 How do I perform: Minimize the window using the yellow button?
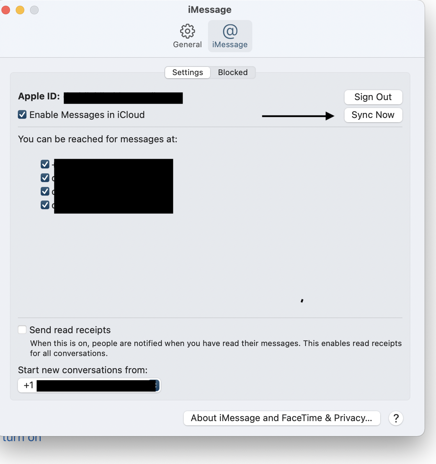click(x=20, y=10)
